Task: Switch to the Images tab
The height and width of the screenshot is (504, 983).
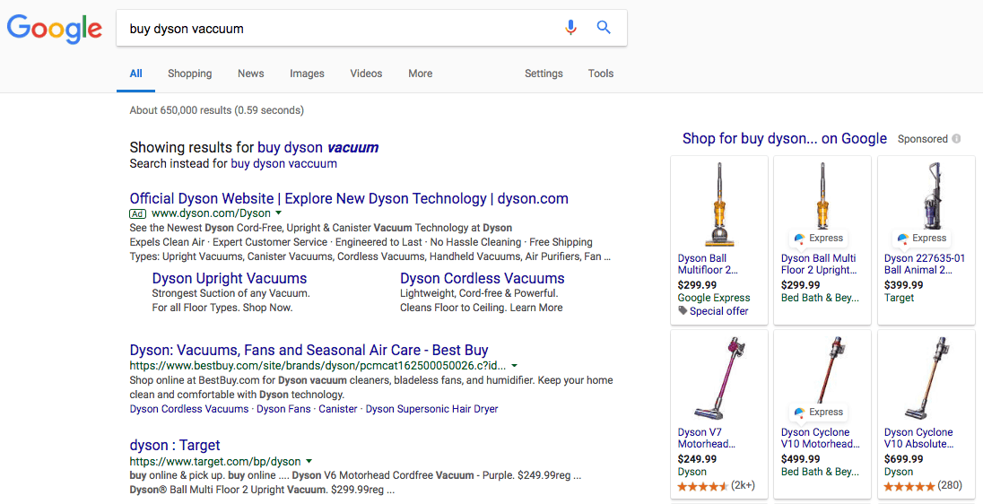Action: pyautogui.click(x=307, y=74)
